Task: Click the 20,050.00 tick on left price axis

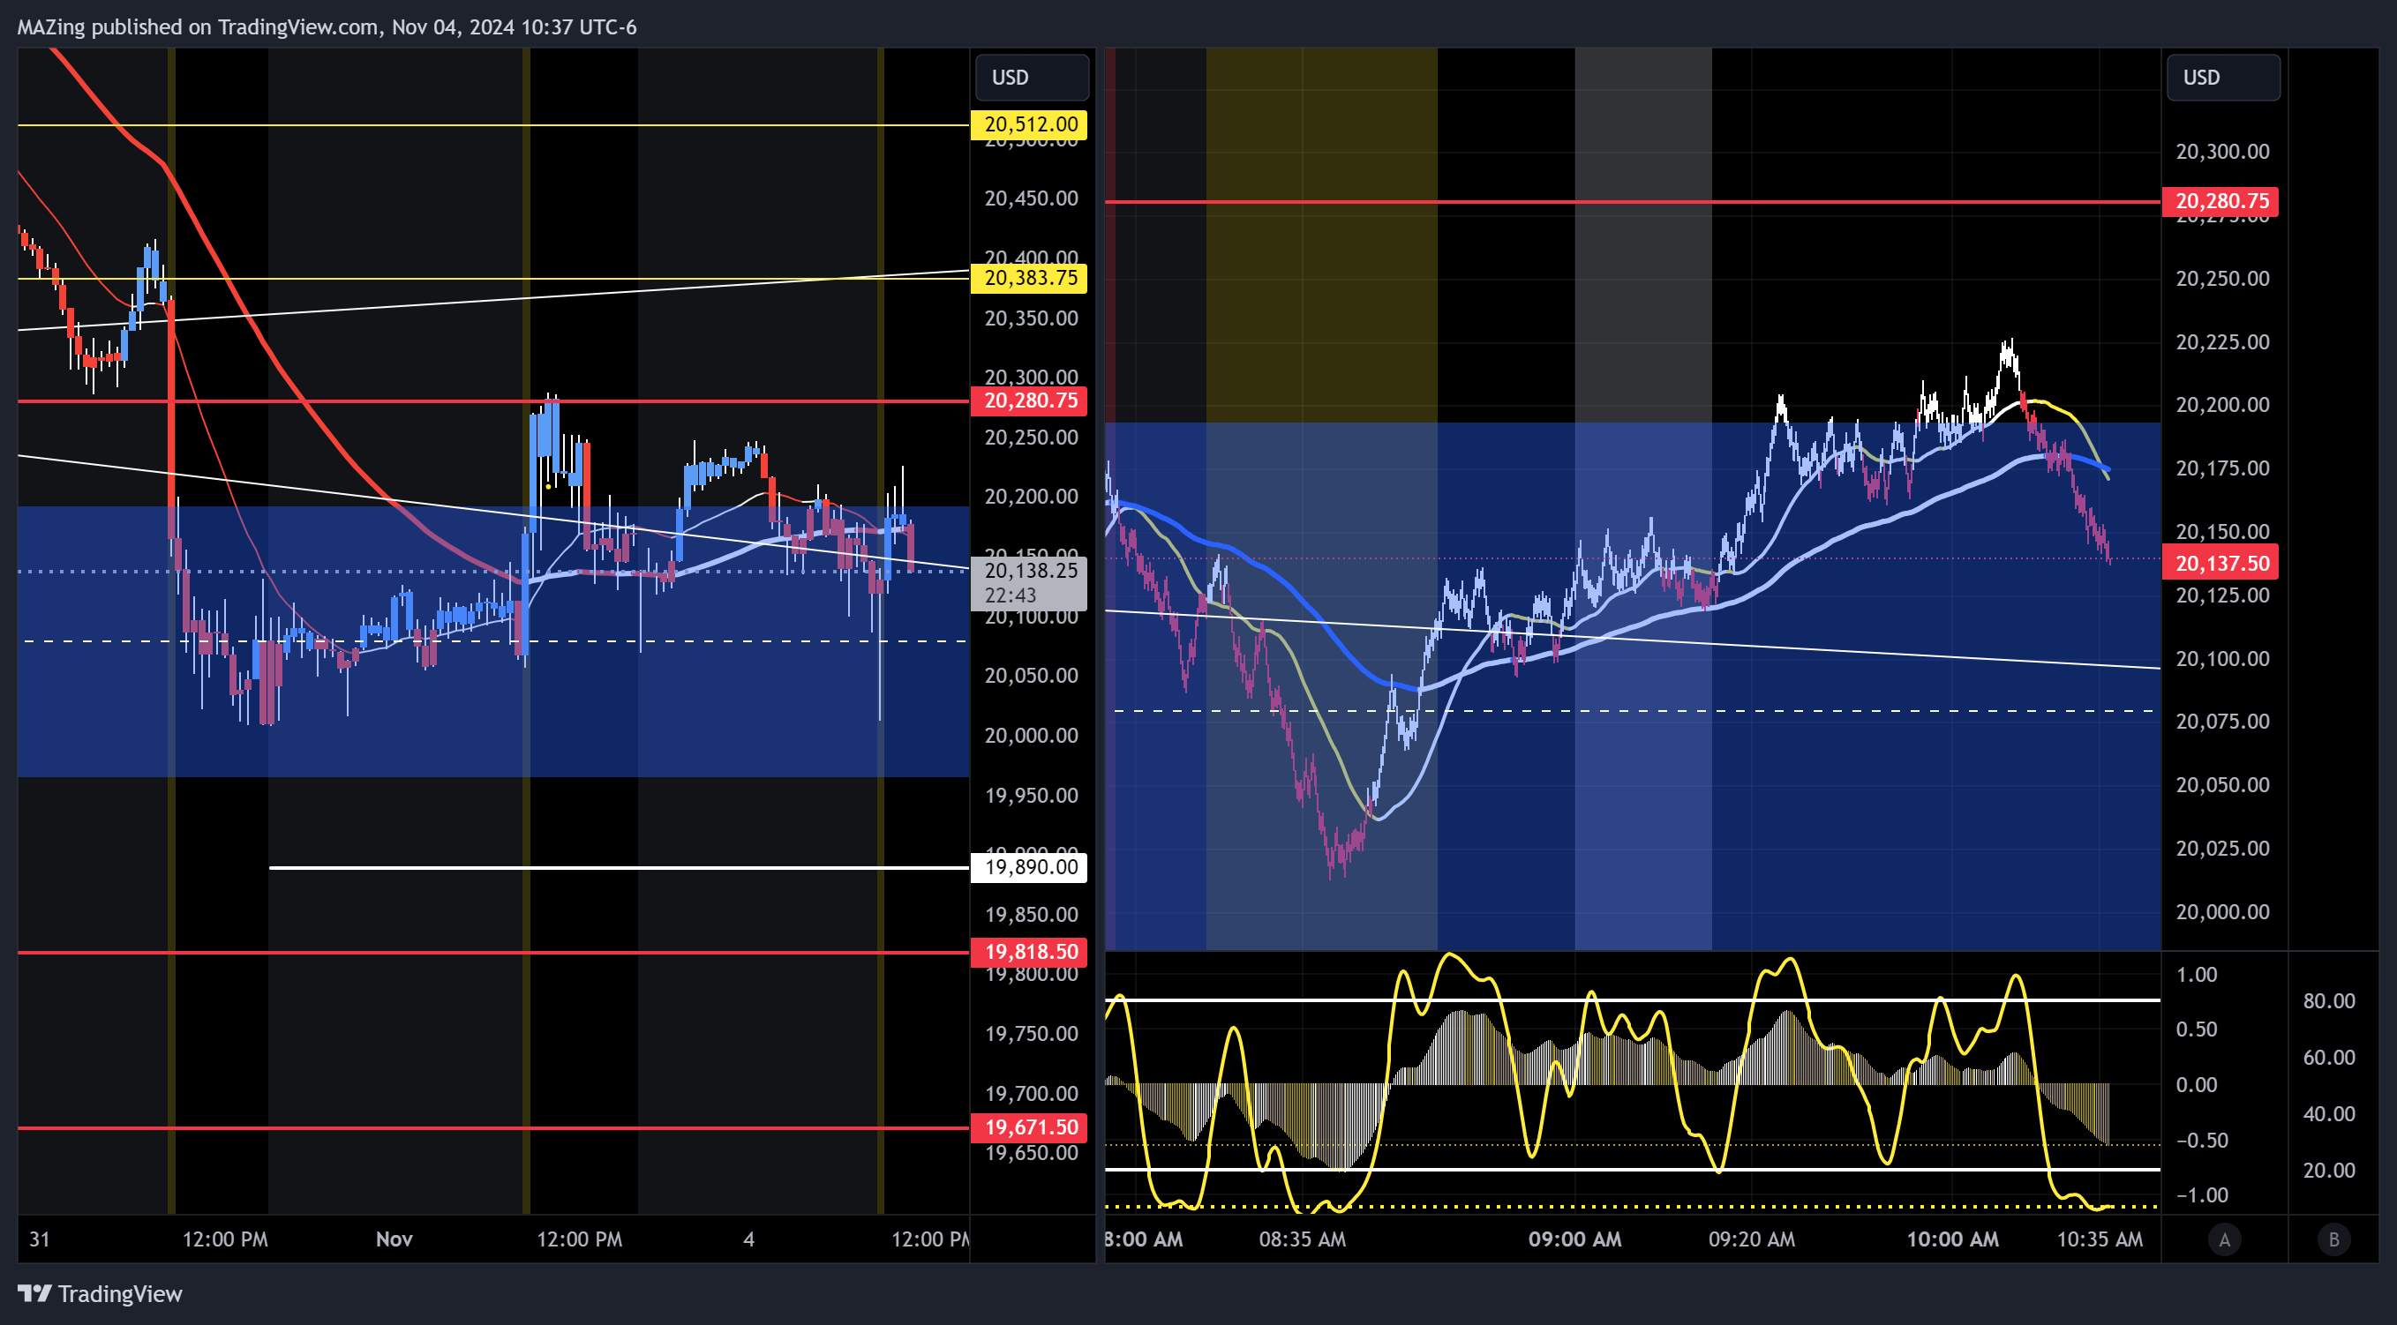Action: pos(1031,675)
